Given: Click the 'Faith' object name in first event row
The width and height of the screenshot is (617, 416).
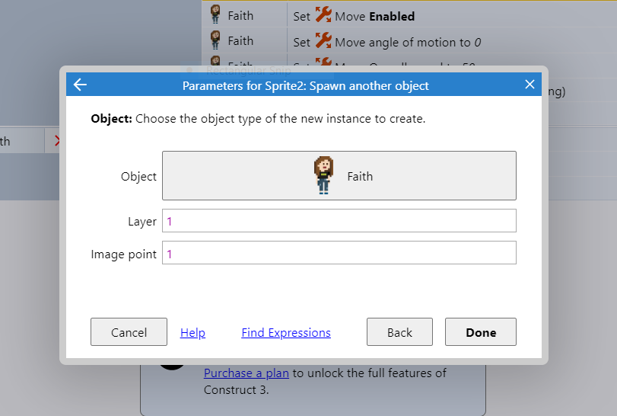Looking at the screenshot, I should [x=240, y=15].
